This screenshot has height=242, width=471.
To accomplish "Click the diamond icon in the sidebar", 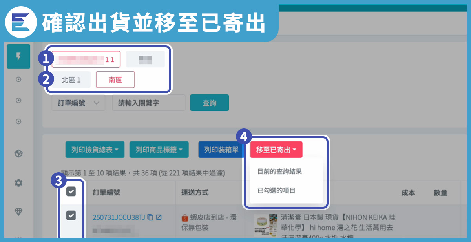I will point(18,212).
